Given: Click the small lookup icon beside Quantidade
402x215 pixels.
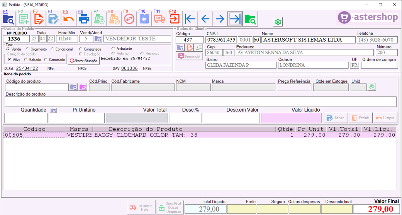Looking at the screenshot, I should pos(54,110).
